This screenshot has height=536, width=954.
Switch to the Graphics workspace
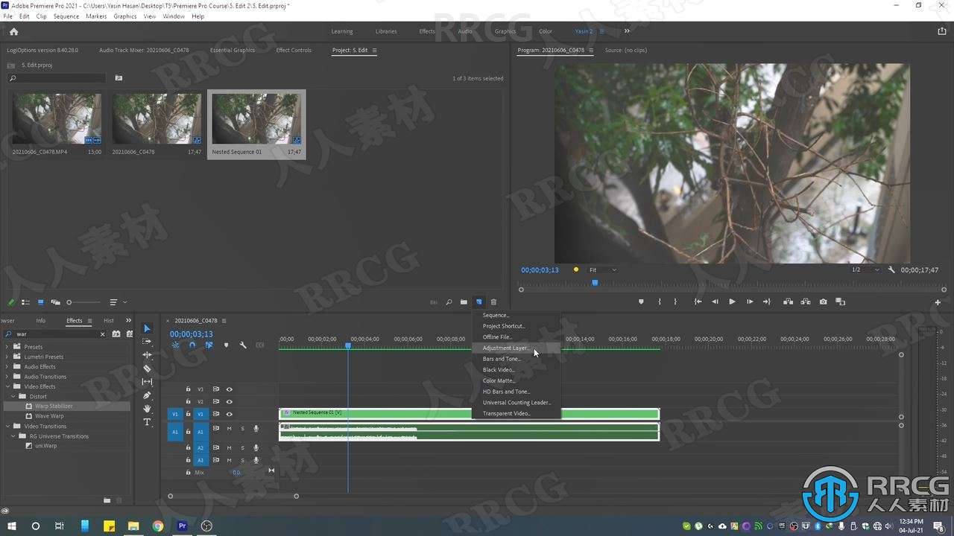click(505, 31)
